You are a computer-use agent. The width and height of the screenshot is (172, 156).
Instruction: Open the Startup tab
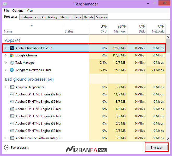pyautogui.click(x=65, y=17)
